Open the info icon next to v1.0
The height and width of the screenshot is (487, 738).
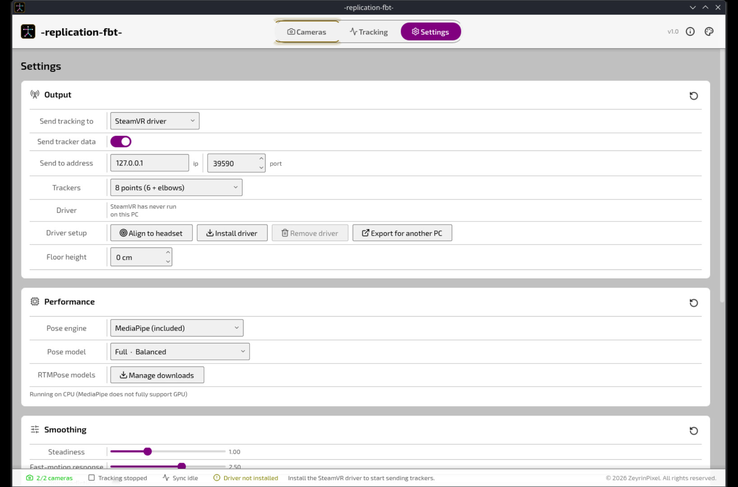click(x=690, y=32)
